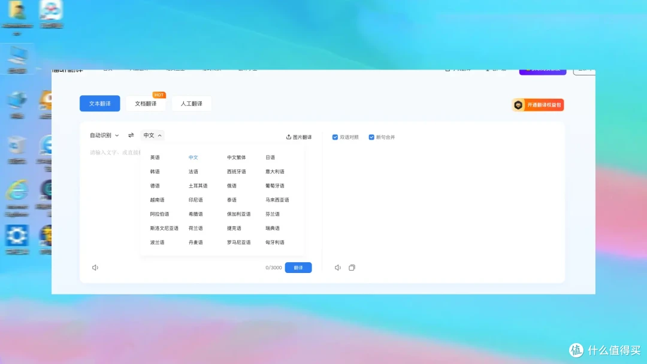Select 土耳其语 as target language
Image resolution: width=647 pixels, height=364 pixels.
pyautogui.click(x=198, y=186)
